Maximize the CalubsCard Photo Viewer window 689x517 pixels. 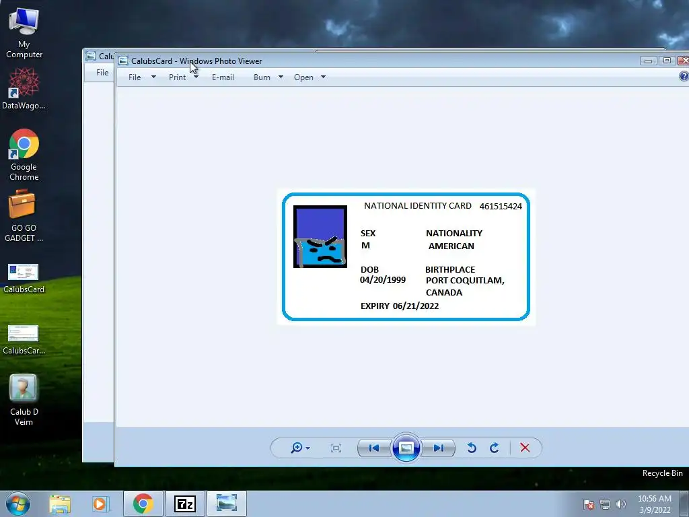tap(667, 61)
